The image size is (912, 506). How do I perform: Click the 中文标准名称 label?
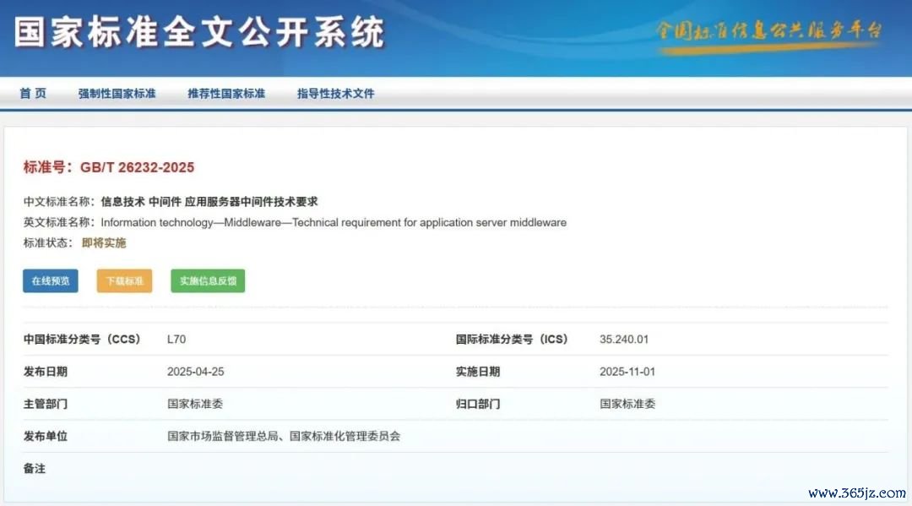(x=59, y=202)
